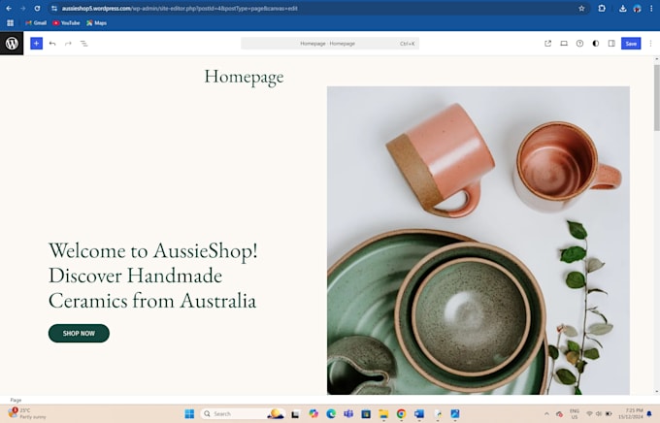
Task: Open the Homepage command palette bar
Action: tap(330, 44)
